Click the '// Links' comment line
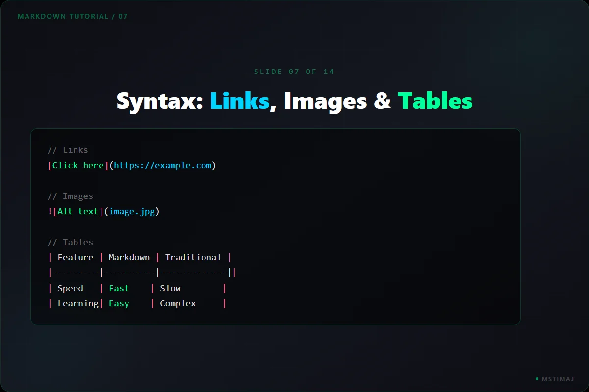Image resolution: width=589 pixels, height=392 pixels. 68,150
